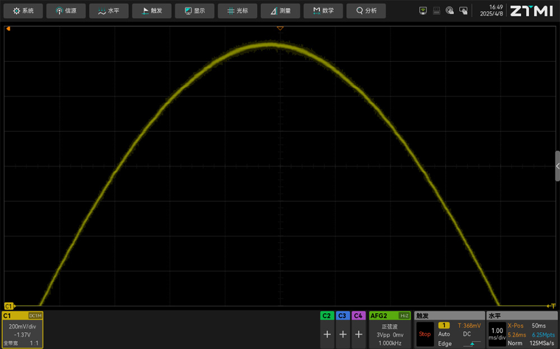Open the 信源 (Source) menu
This screenshot has width=560, height=349.
[66, 11]
